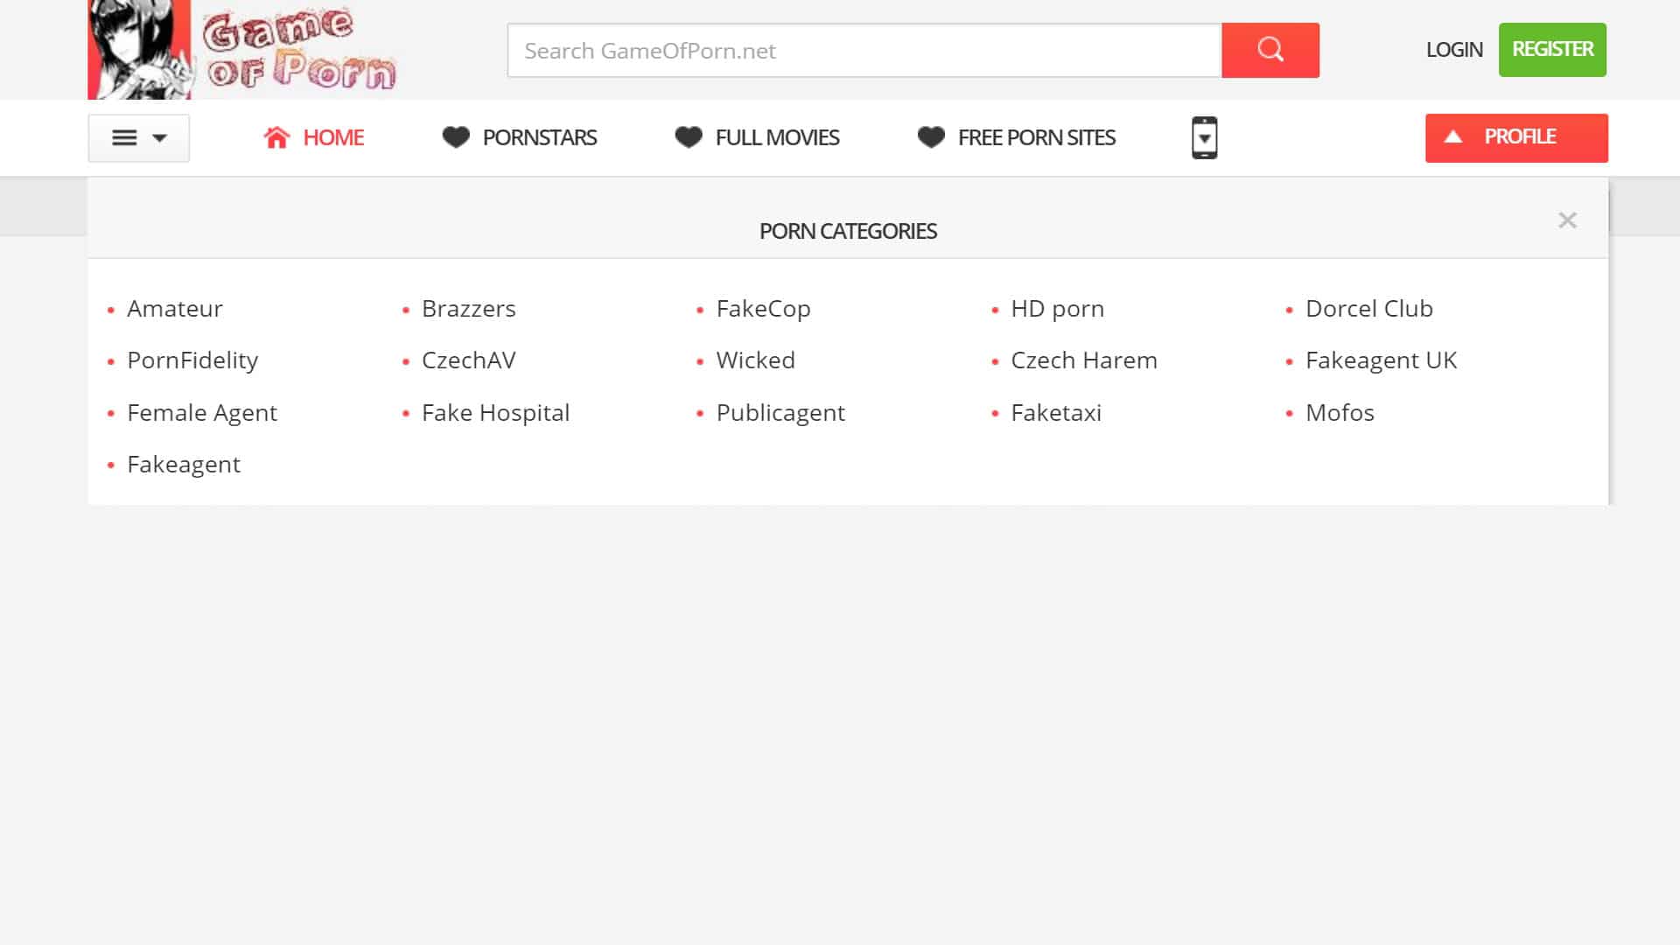Image resolution: width=1680 pixels, height=945 pixels.
Task: Click the red search magnifier button
Action: coord(1270,50)
